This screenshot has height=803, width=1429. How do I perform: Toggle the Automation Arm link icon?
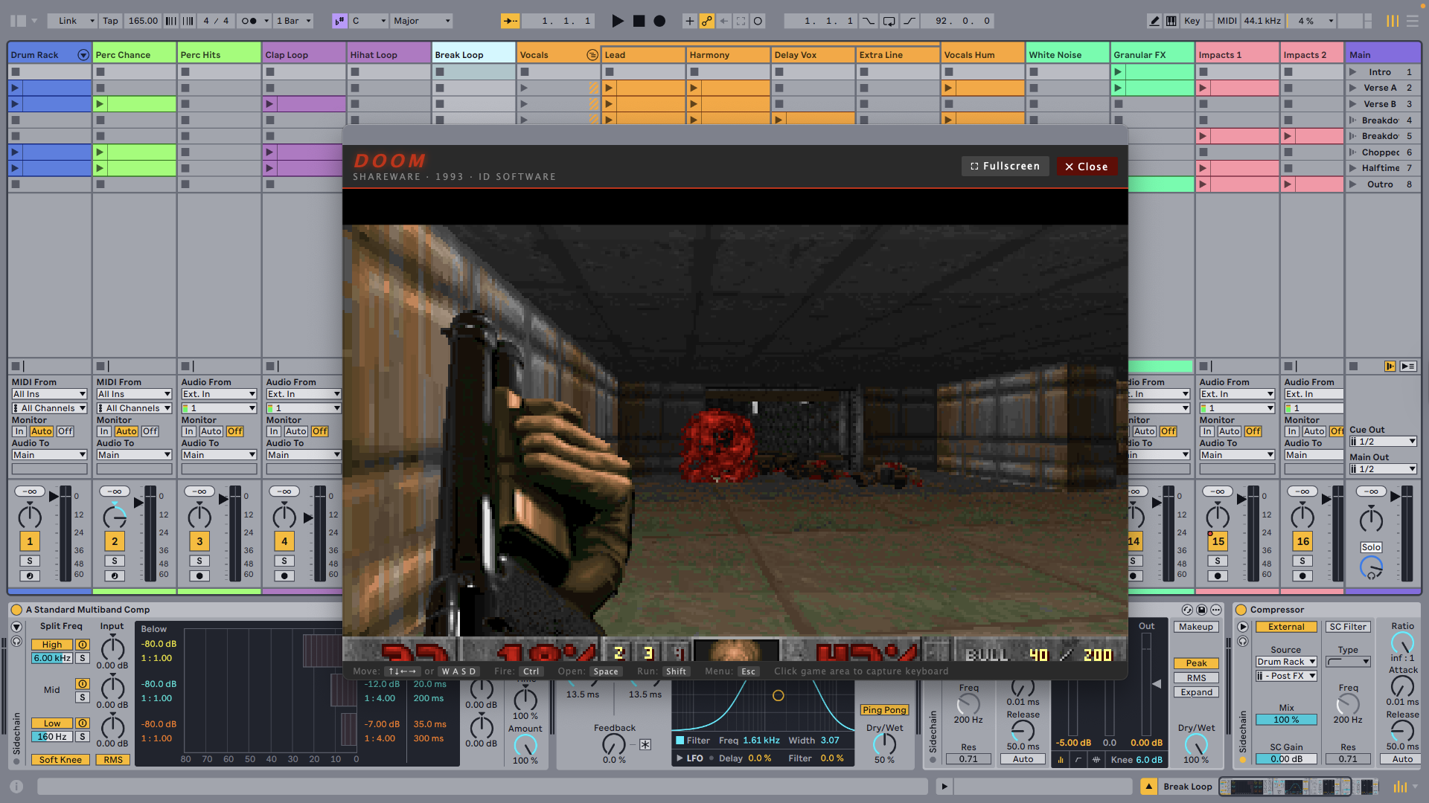tap(707, 21)
